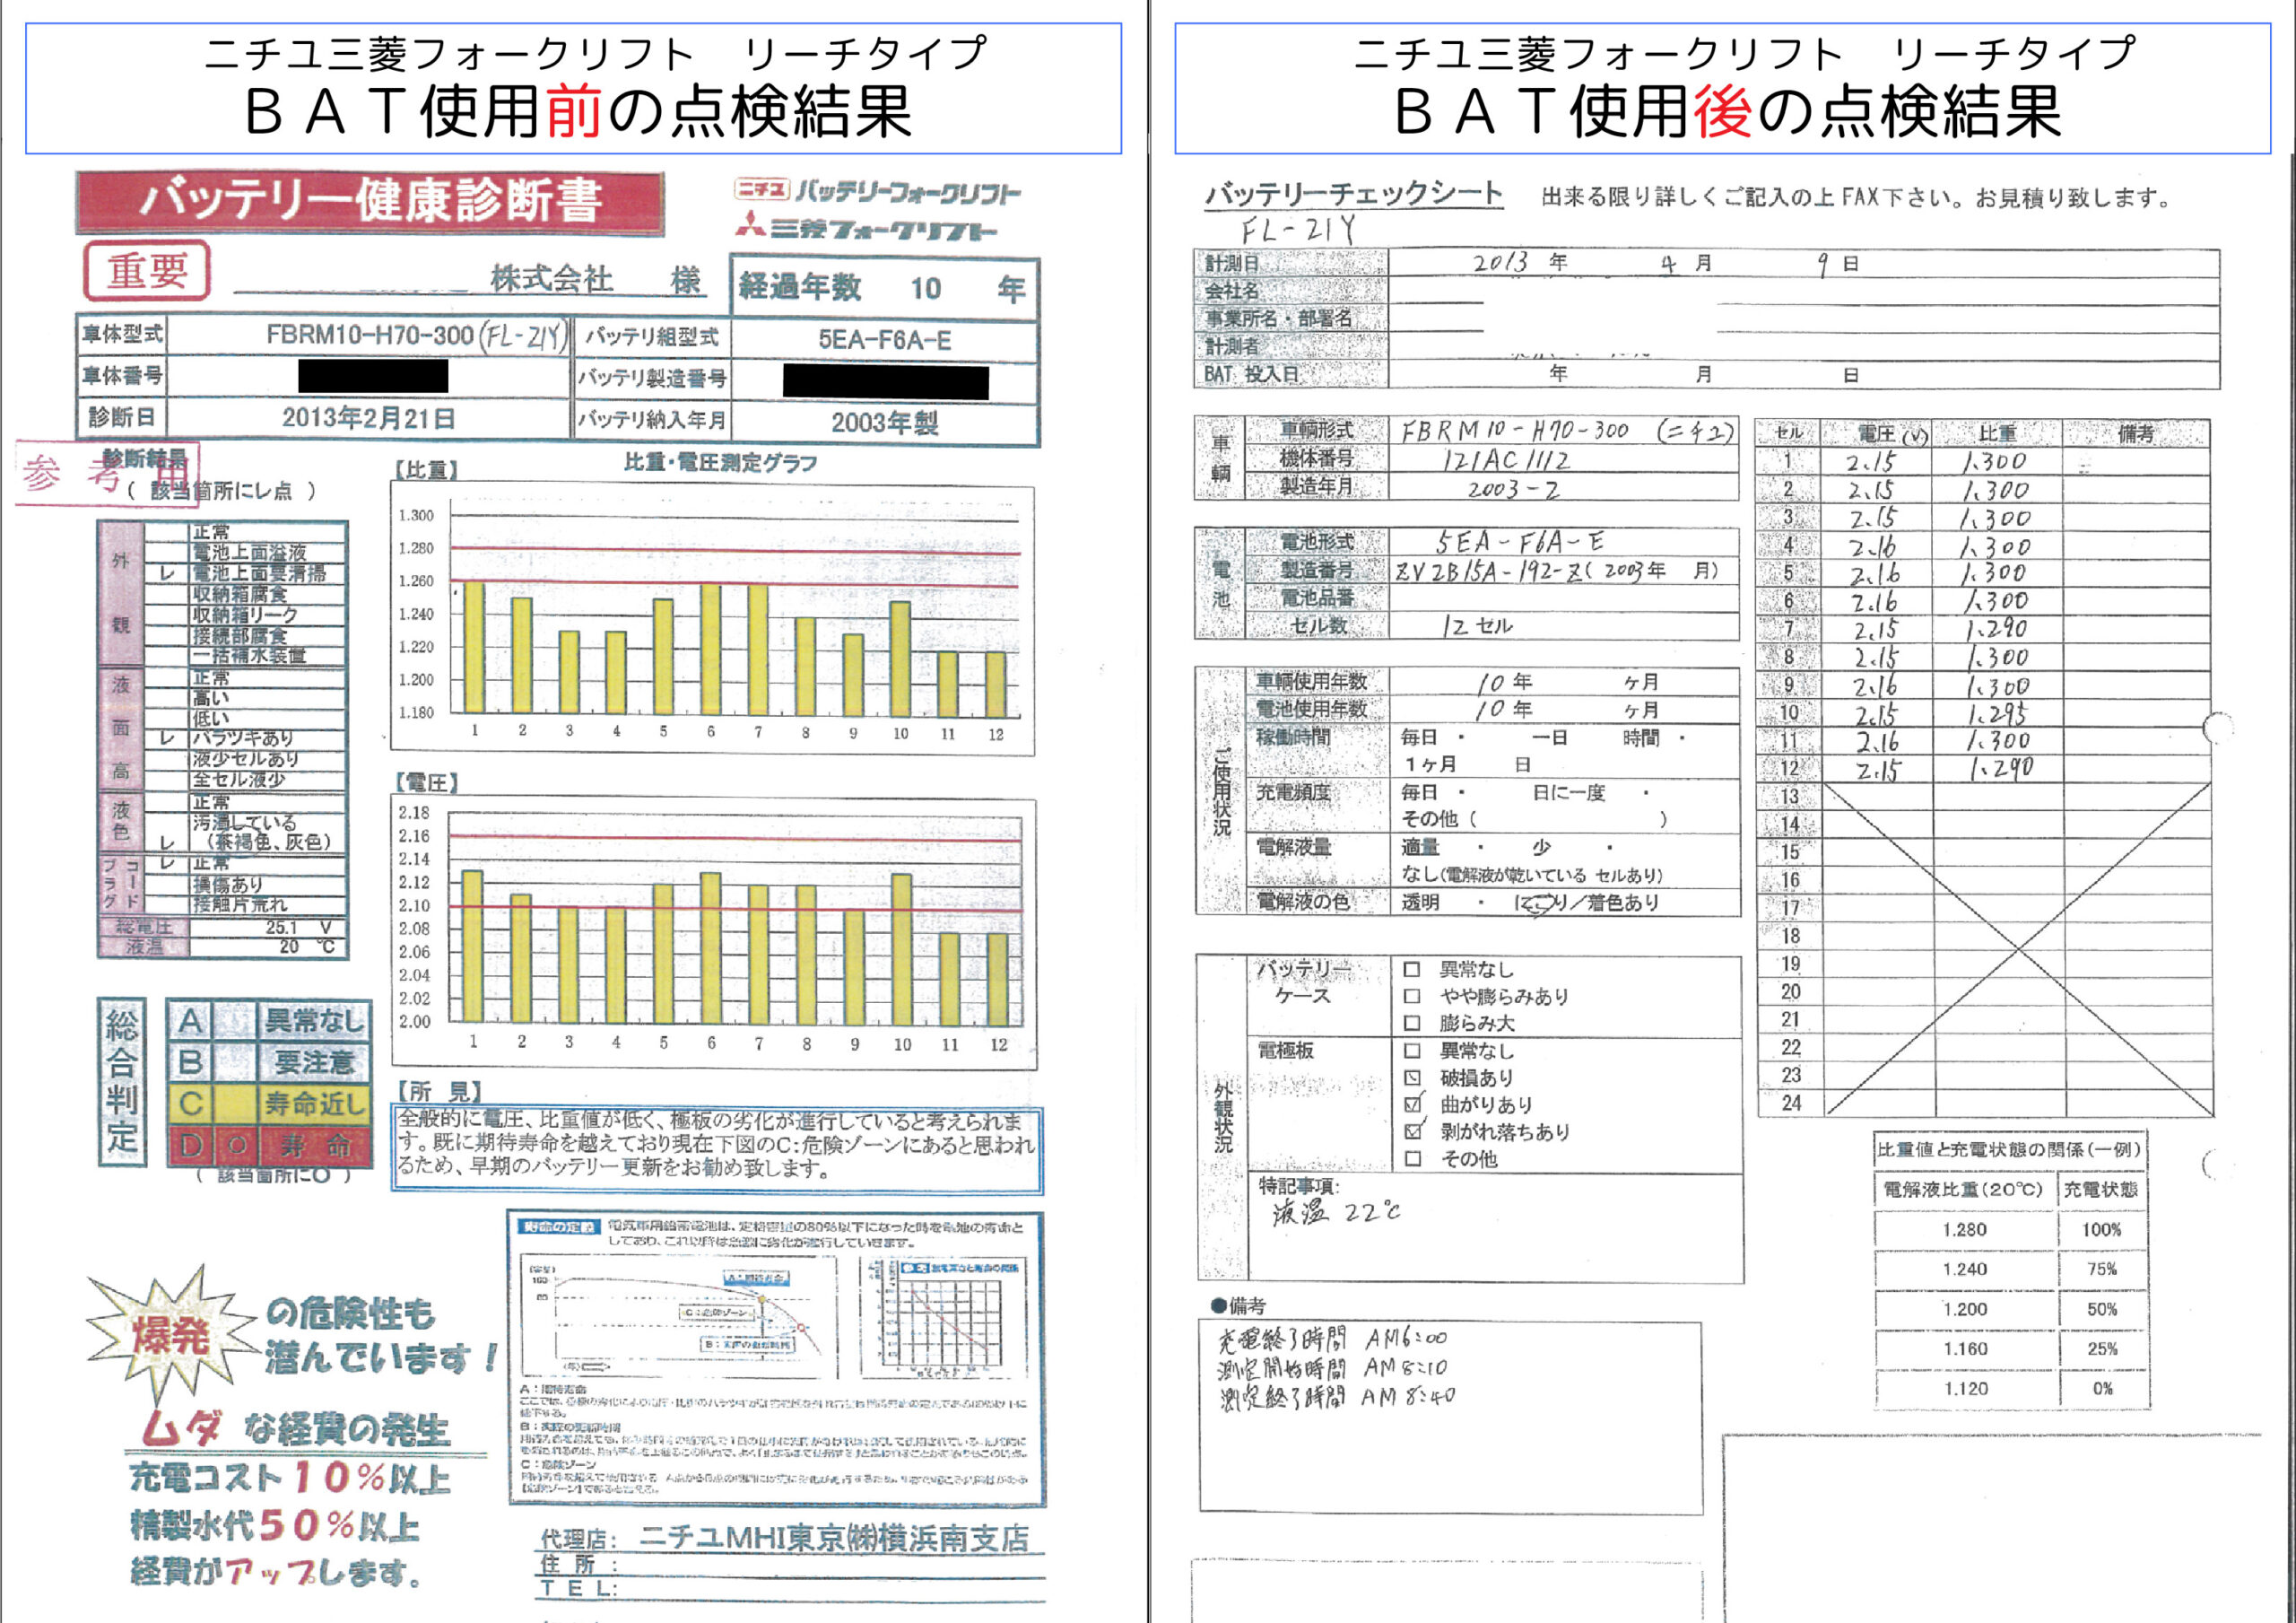The width and height of the screenshot is (2296, 1623).
Task: Click the 総電圧 25.1 V row
Action: pyautogui.click(x=223, y=928)
